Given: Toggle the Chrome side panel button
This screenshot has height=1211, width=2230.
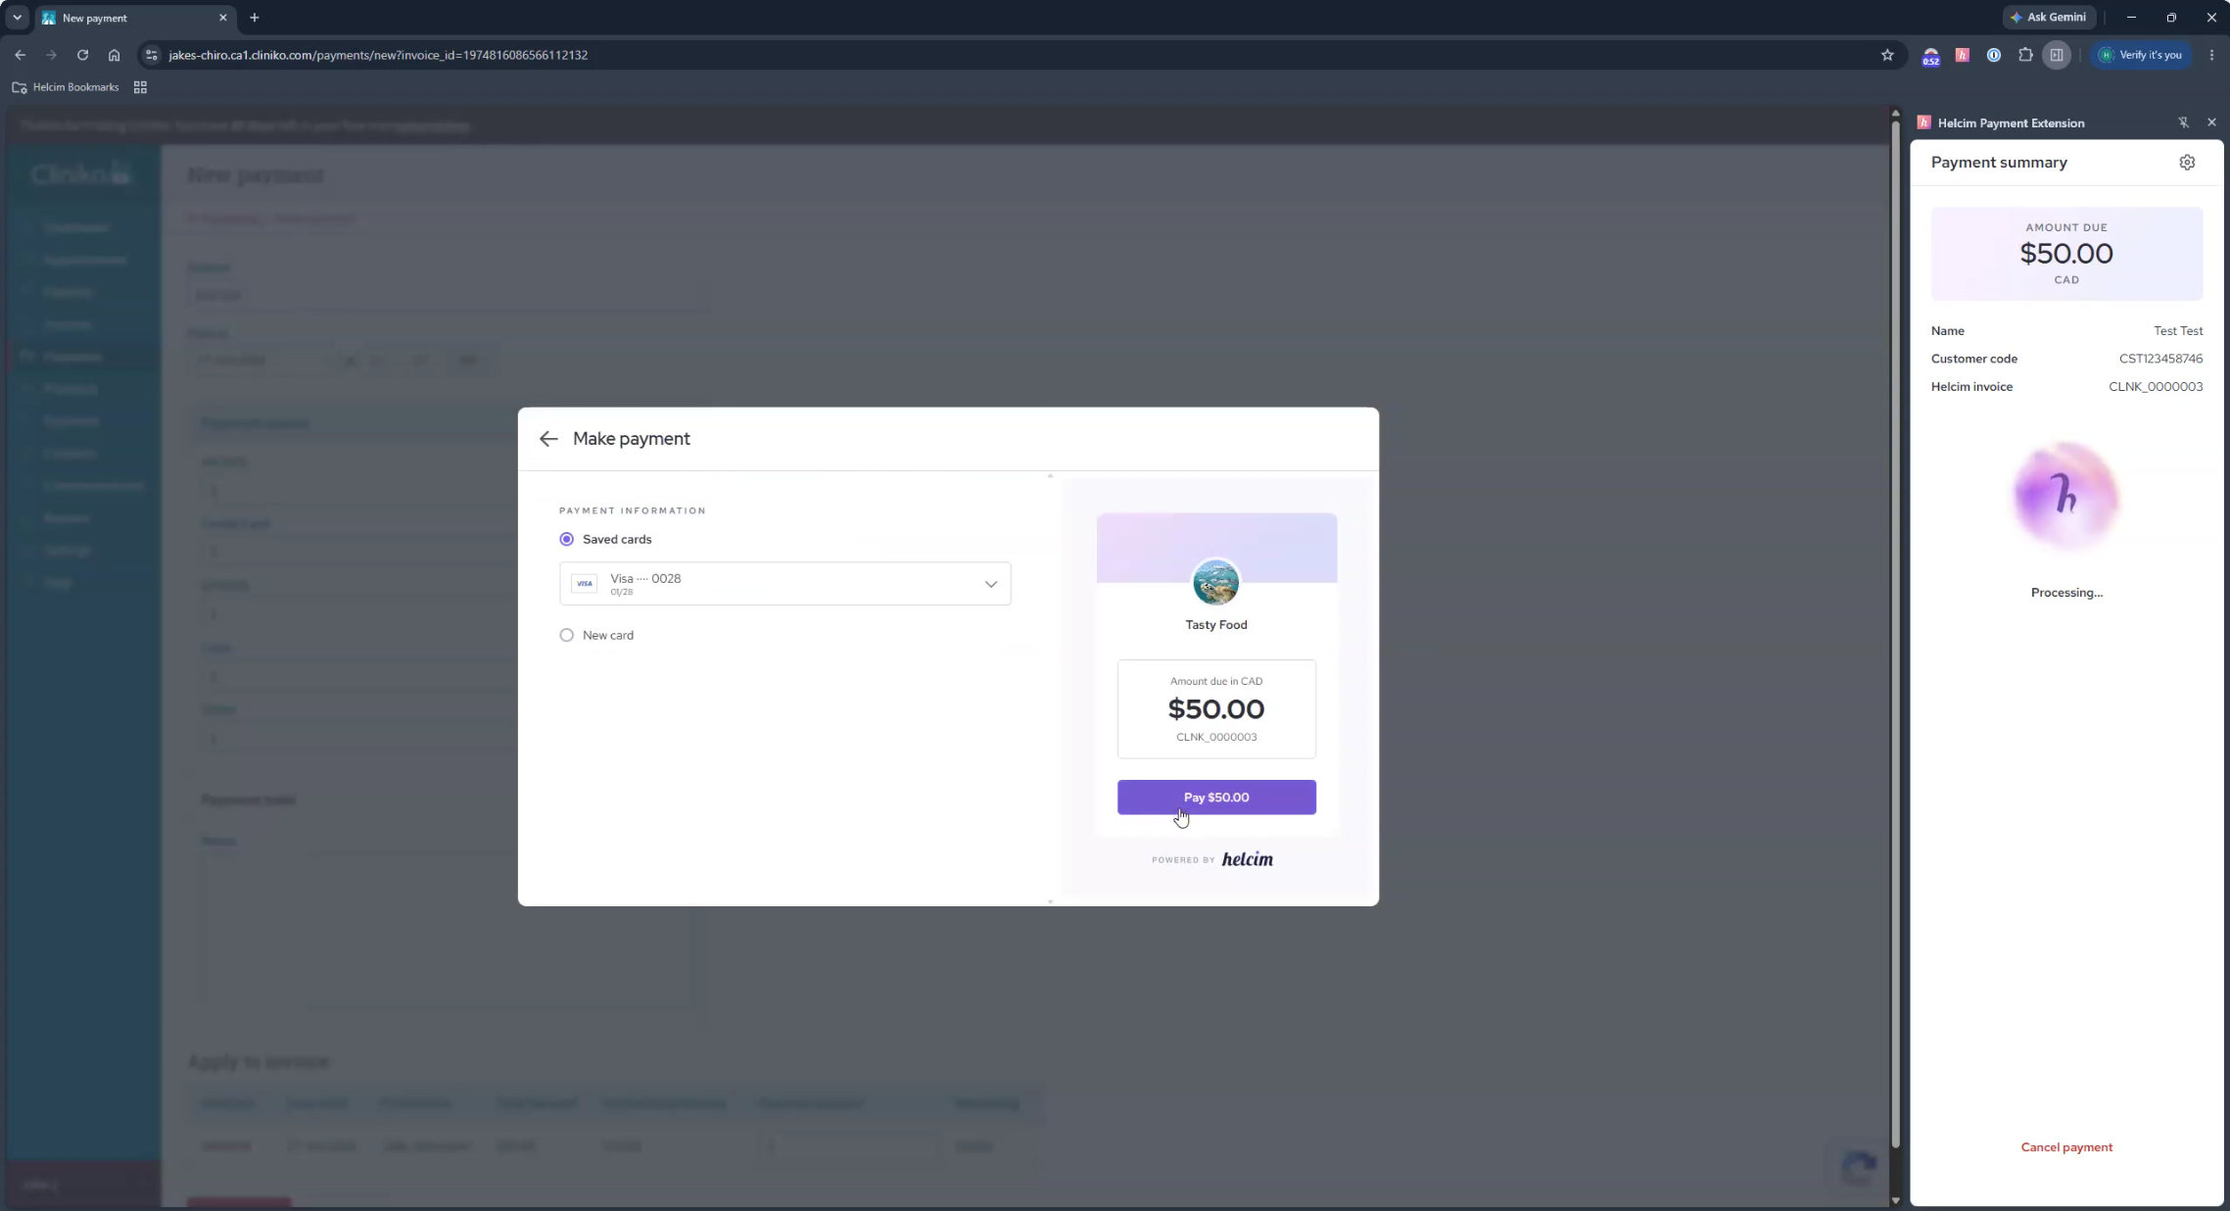Looking at the screenshot, I should pyautogui.click(x=2057, y=55).
